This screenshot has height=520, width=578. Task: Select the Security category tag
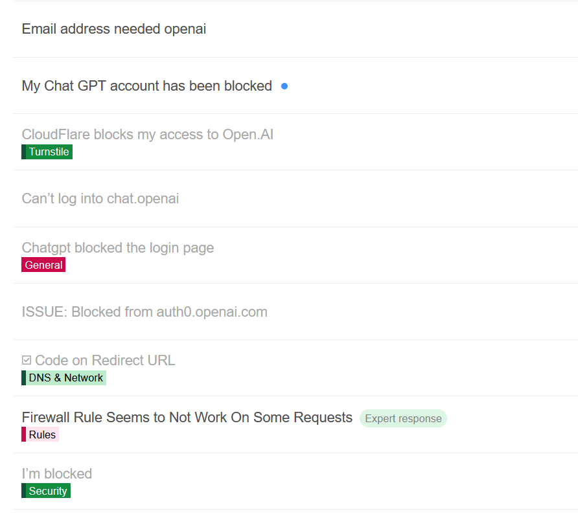pyautogui.click(x=47, y=492)
